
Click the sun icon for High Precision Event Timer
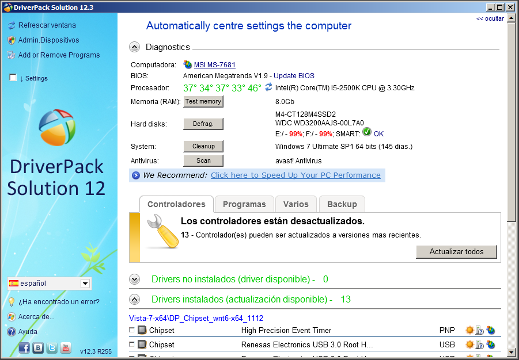(x=470, y=330)
